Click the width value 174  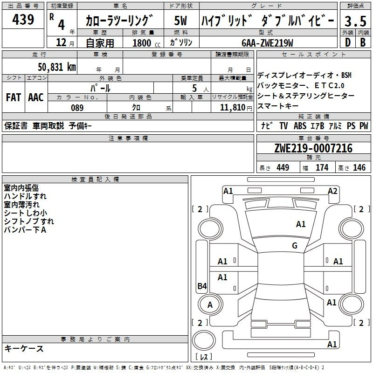coord(322,167)
